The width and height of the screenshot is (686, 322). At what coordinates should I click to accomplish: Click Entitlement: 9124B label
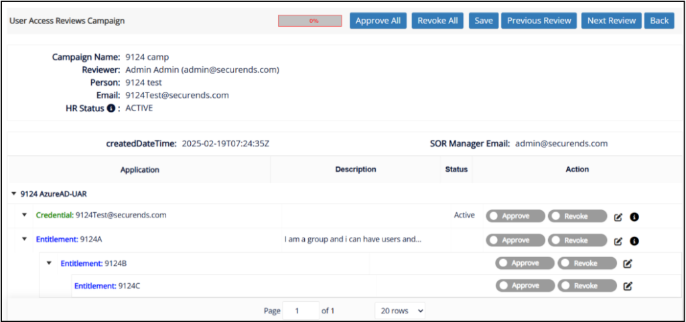click(94, 264)
